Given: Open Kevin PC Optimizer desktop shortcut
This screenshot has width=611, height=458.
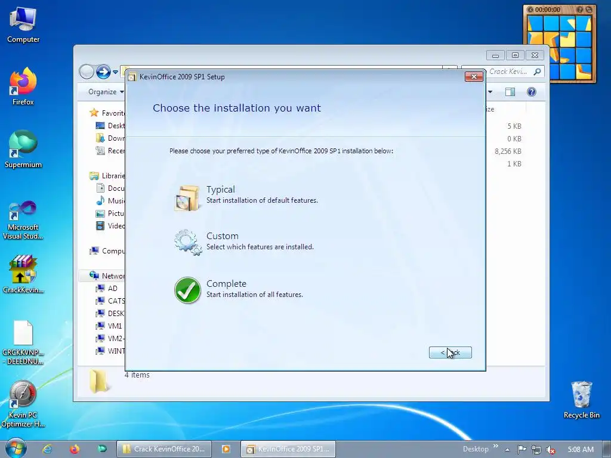Looking at the screenshot, I should 23,404.
